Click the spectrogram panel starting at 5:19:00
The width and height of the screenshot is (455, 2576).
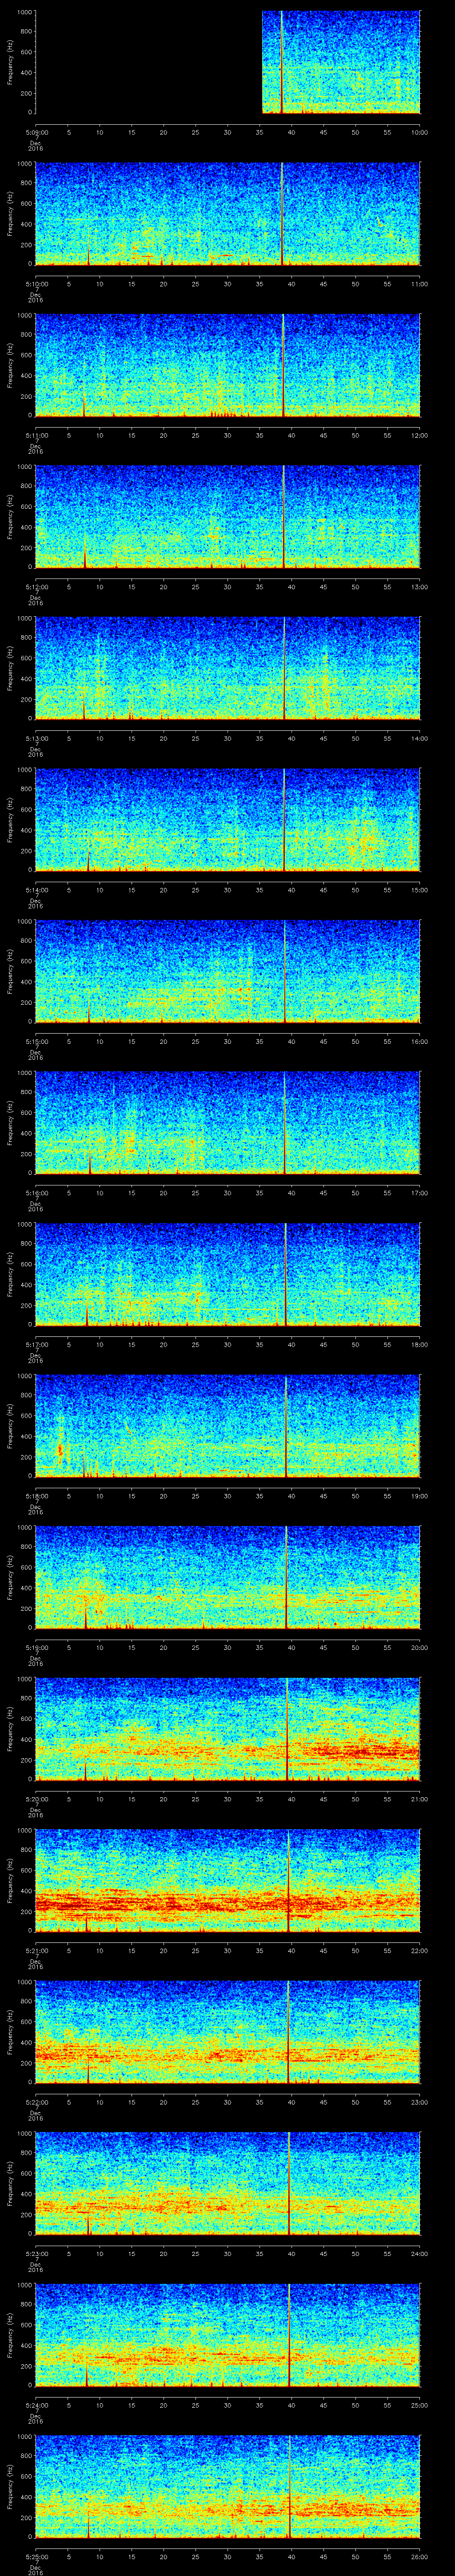pos(228,1578)
